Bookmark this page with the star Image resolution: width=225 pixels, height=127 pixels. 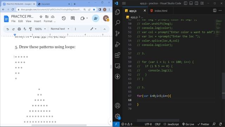click(94, 10)
